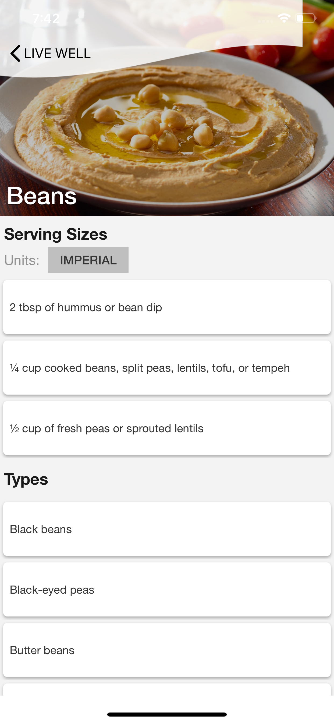This screenshot has height=723, width=334.
Task: Open the Black-eyed peas item
Action: coord(167,590)
